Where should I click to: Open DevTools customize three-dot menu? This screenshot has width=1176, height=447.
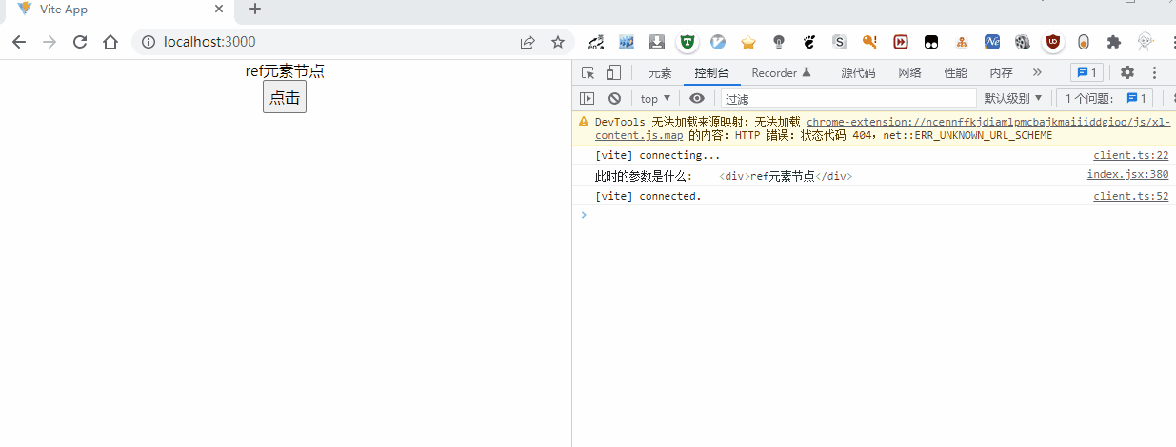tap(1154, 72)
